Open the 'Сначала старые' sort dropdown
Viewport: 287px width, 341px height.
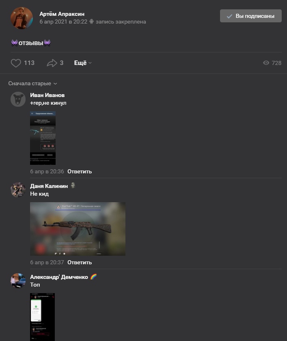click(32, 84)
